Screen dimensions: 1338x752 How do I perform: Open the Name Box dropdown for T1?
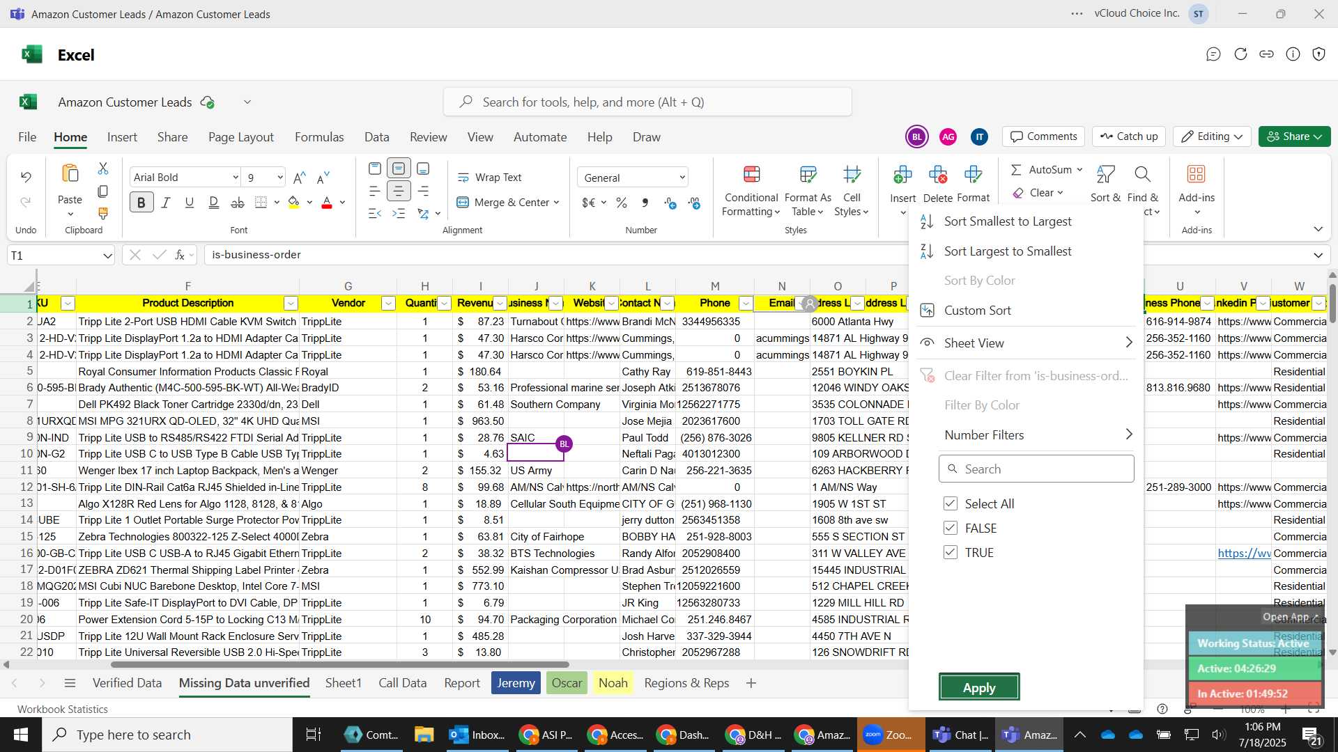(x=107, y=256)
